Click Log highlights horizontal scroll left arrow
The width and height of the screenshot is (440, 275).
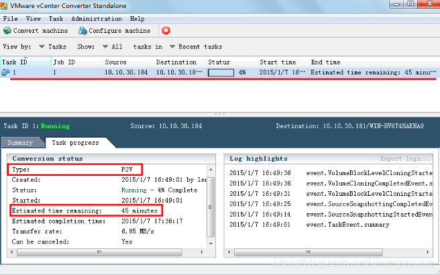click(x=229, y=252)
